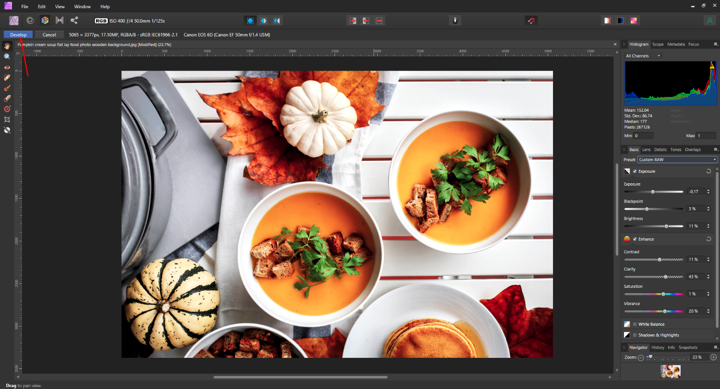Select the Overlay Erase tool
The height and width of the screenshot is (389, 720).
click(7, 98)
